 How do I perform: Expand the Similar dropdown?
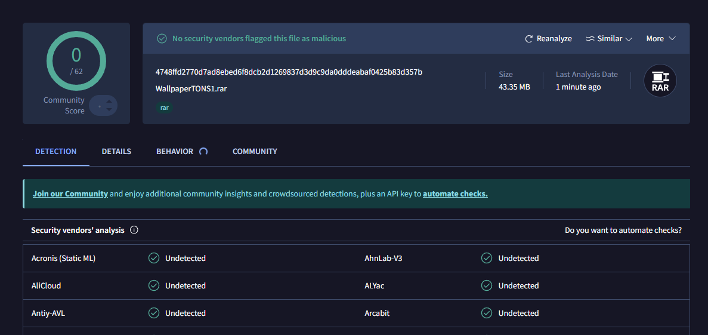coord(608,39)
